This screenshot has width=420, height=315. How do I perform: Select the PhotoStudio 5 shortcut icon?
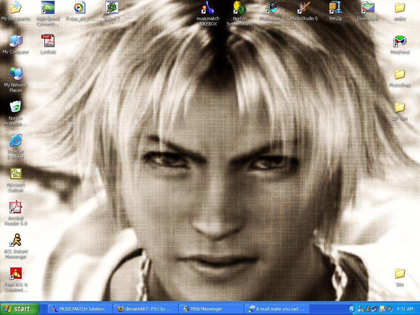point(304,7)
